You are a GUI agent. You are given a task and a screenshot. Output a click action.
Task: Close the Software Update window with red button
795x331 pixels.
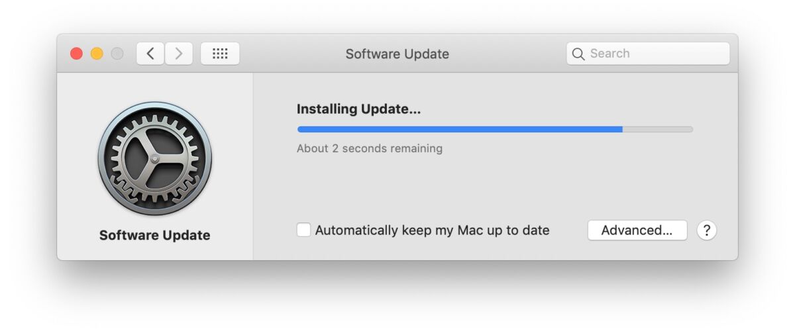(76, 54)
